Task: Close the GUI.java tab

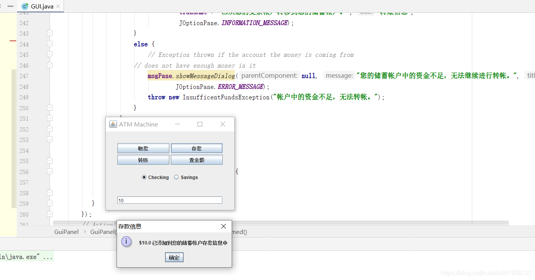Action: tap(57, 6)
